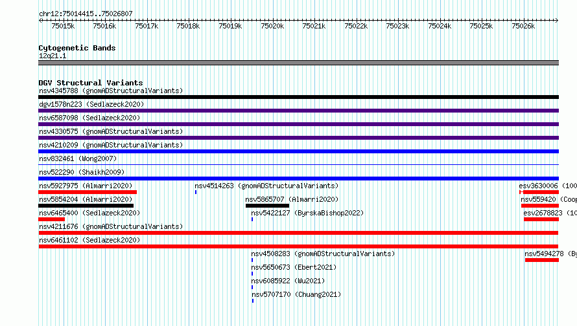
Task: Click the red nsv559420 variant bar
Action: point(540,206)
